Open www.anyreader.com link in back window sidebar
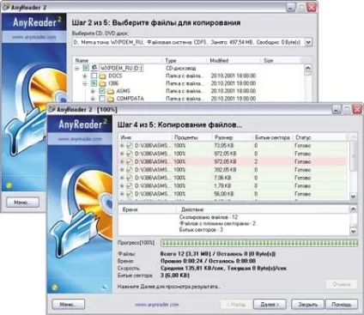 (x=34, y=37)
